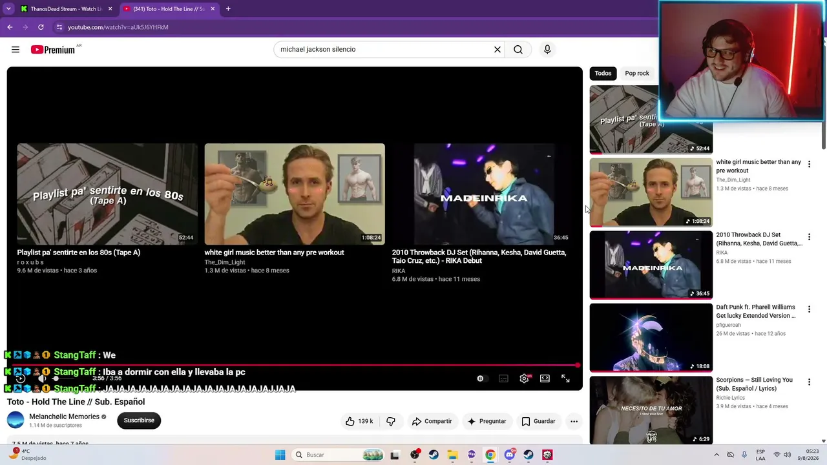The height and width of the screenshot is (465, 827).
Task: Go back in the browser
Action: click(10, 27)
